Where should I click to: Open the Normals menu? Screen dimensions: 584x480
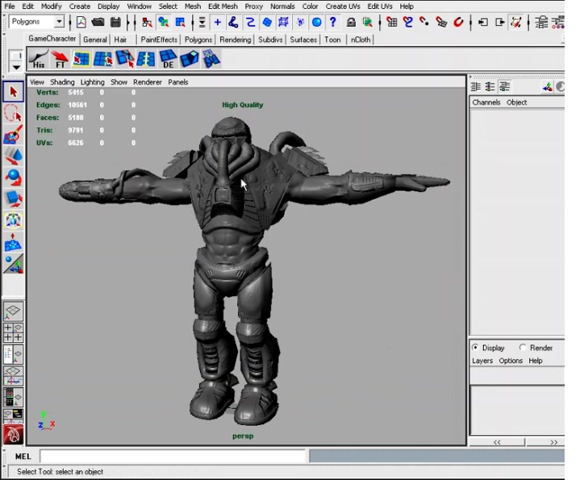pos(282,6)
